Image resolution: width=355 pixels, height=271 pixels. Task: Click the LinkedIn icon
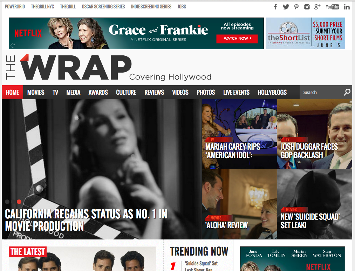[347, 7]
